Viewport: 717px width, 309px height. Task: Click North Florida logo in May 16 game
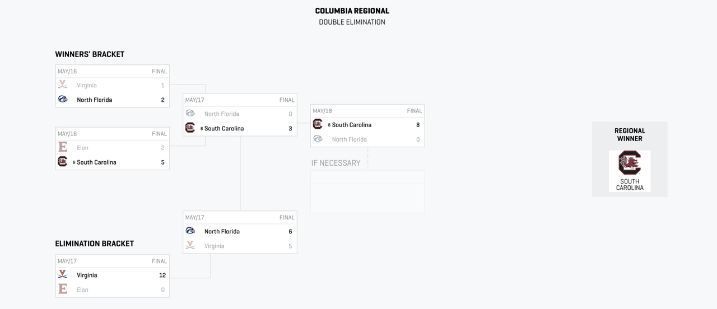pyautogui.click(x=63, y=100)
